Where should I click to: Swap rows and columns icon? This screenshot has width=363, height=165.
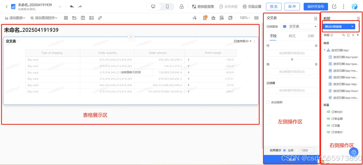click(x=292, y=59)
